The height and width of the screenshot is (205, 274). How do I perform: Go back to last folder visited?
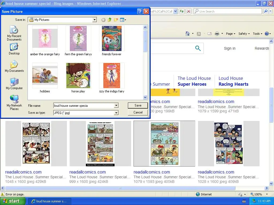(x=103, y=20)
